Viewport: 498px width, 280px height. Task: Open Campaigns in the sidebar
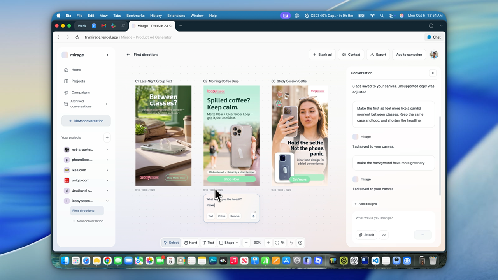click(x=81, y=92)
